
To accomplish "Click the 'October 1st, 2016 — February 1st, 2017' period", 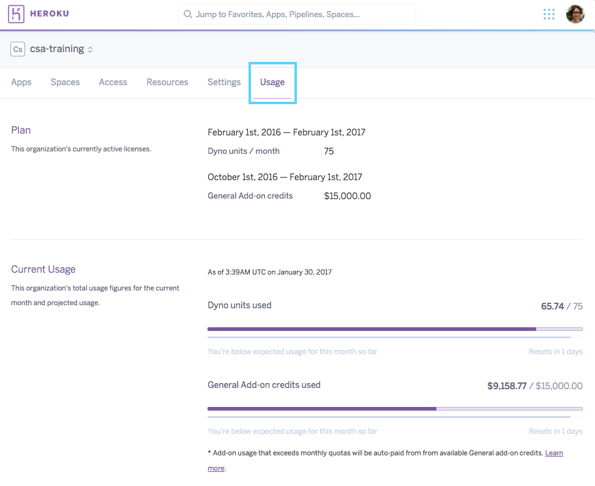I will click(x=285, y=177).
